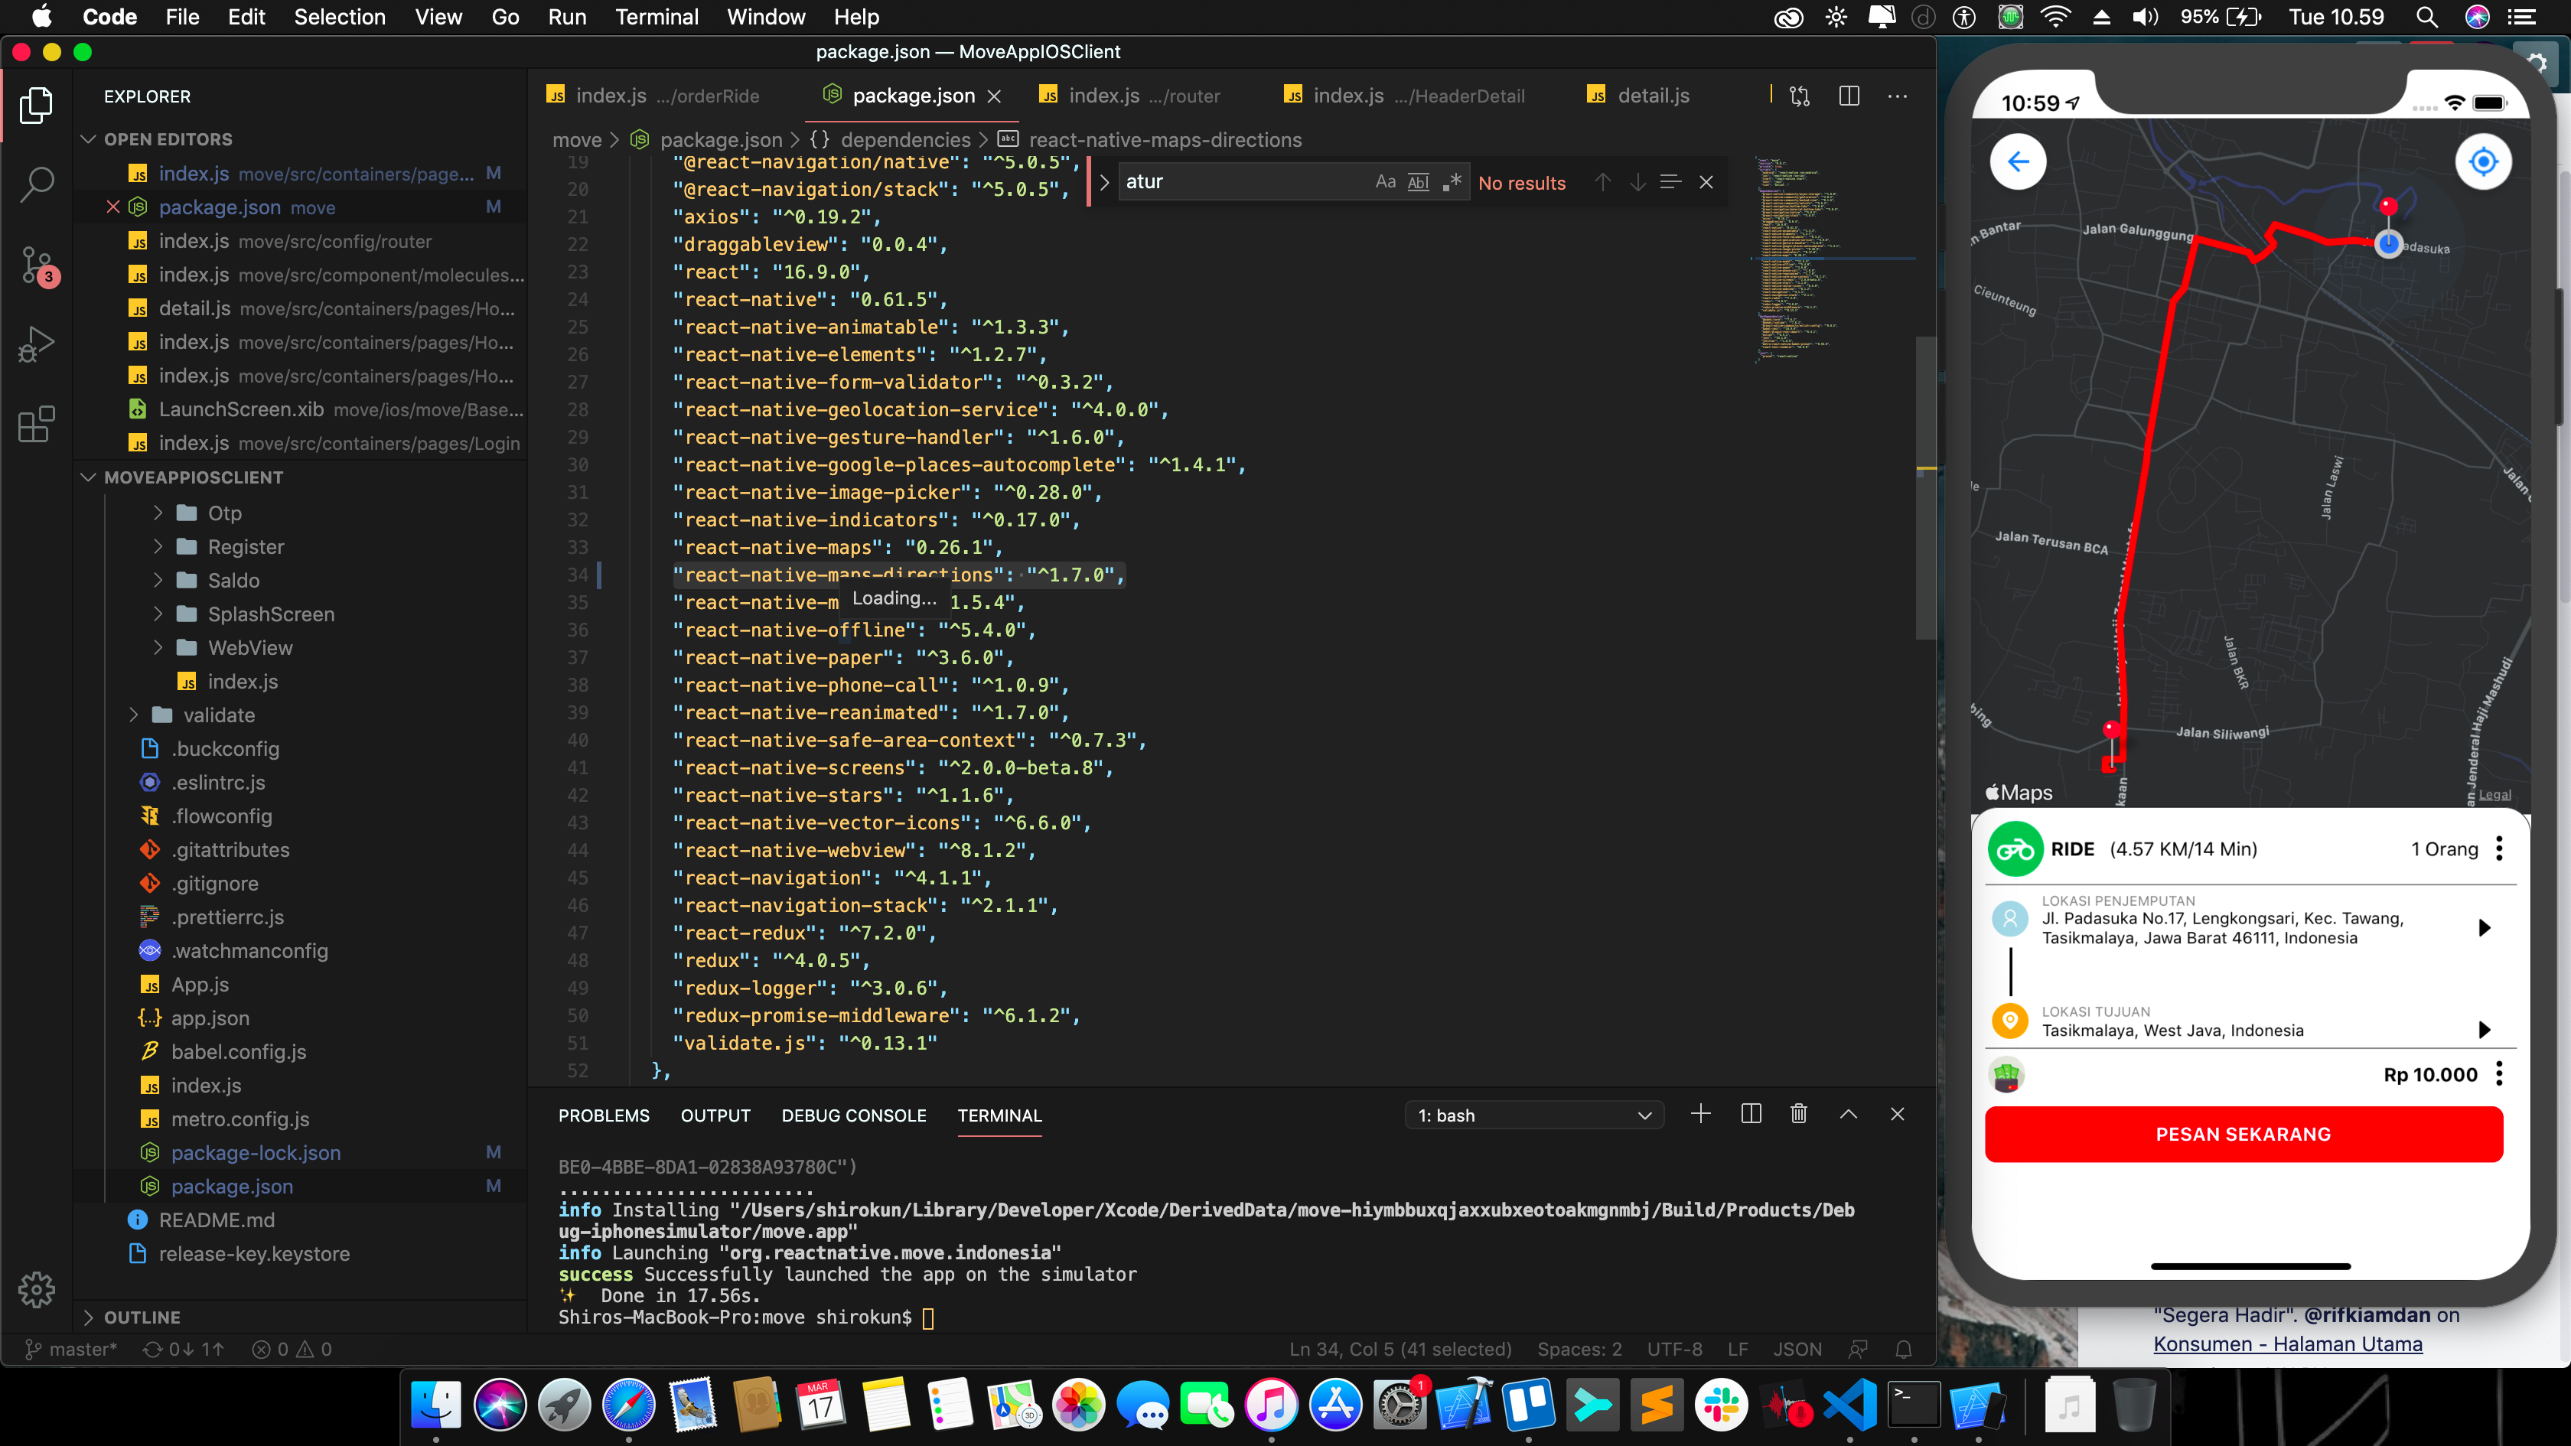
Task: Click the notifications bell in status bar
Action: pos(1902,1349)
